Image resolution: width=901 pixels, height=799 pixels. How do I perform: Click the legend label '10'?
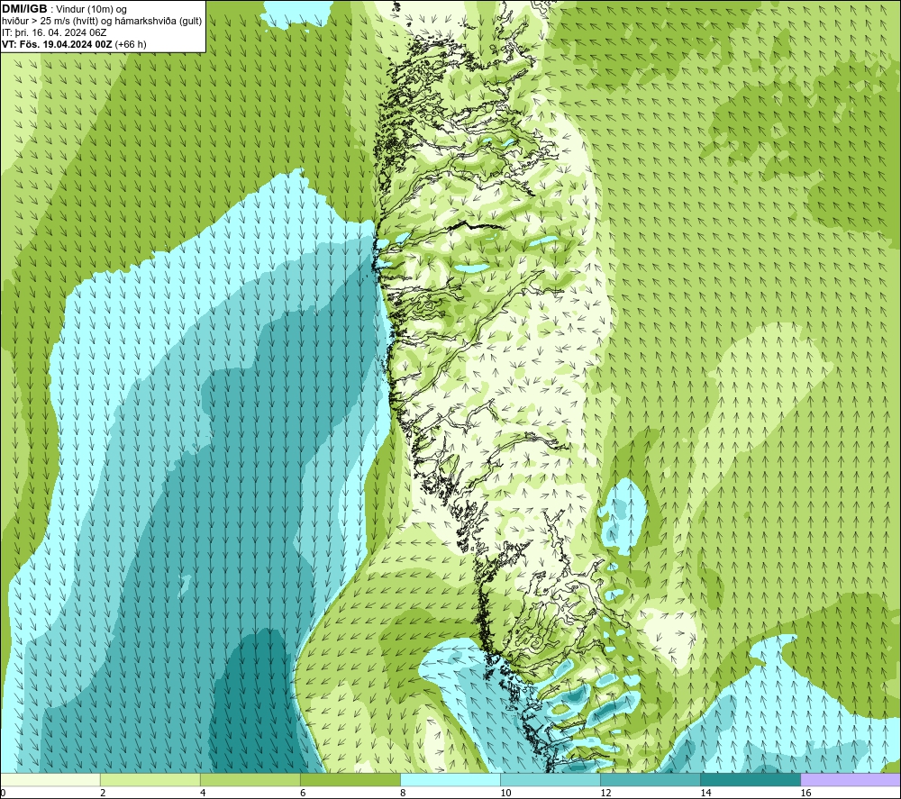point(505,793)
